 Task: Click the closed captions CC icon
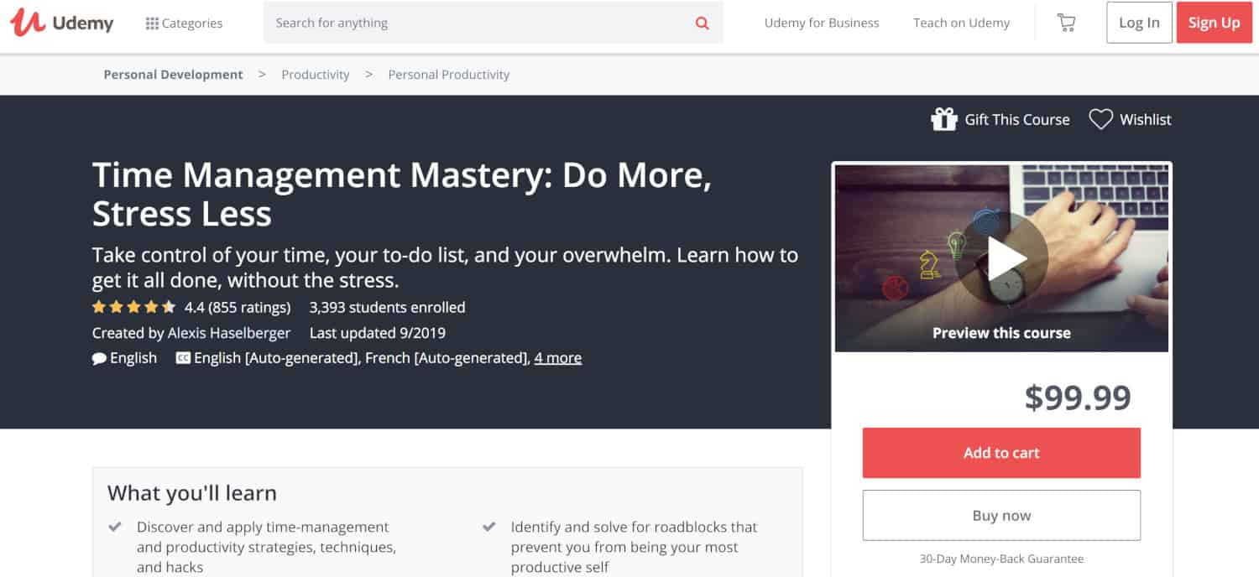183,358
